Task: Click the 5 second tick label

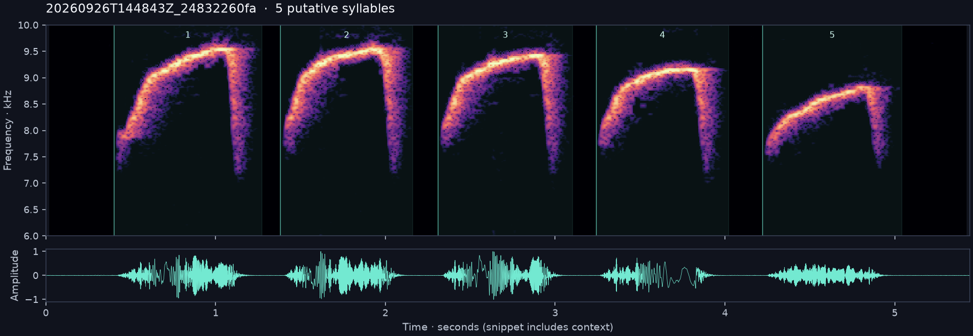Action: [x=894, y=313]
